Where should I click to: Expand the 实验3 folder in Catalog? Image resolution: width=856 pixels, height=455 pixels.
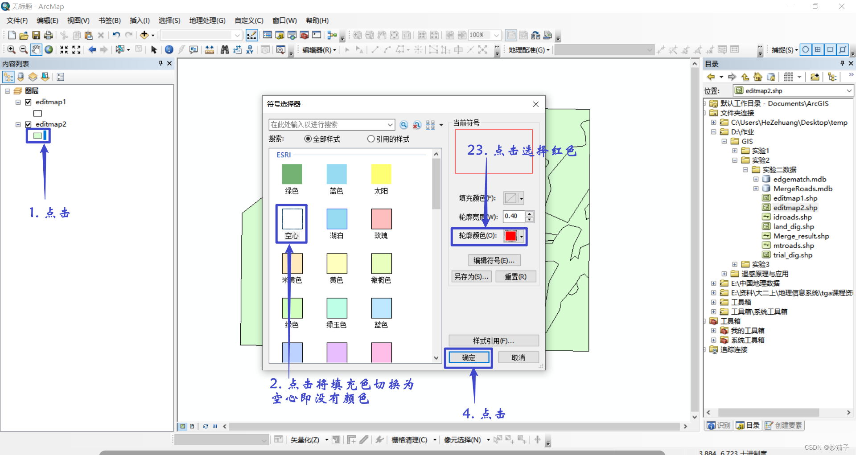pyautogui.click(x=735, y=264)
